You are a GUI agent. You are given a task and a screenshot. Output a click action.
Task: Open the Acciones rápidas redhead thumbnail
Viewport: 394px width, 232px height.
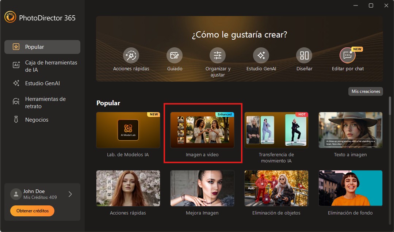click(128, 188)
